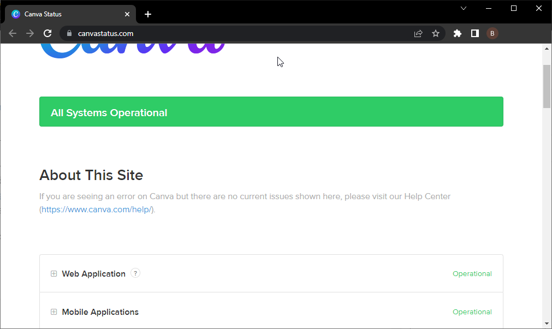Click the browser forward arrow

(30, 33)
